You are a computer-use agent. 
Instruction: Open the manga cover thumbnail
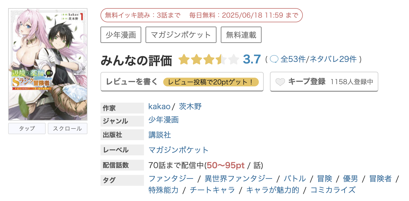48,64
